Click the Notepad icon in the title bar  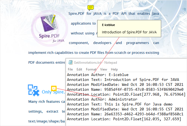pos(70,62)
